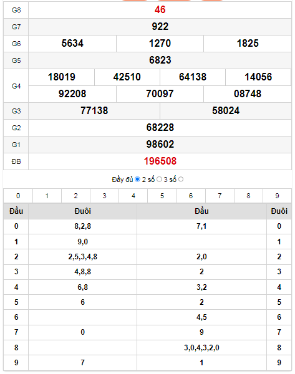
Task: Click digit 6 in number filter row
Action: [x=191, y=196]
